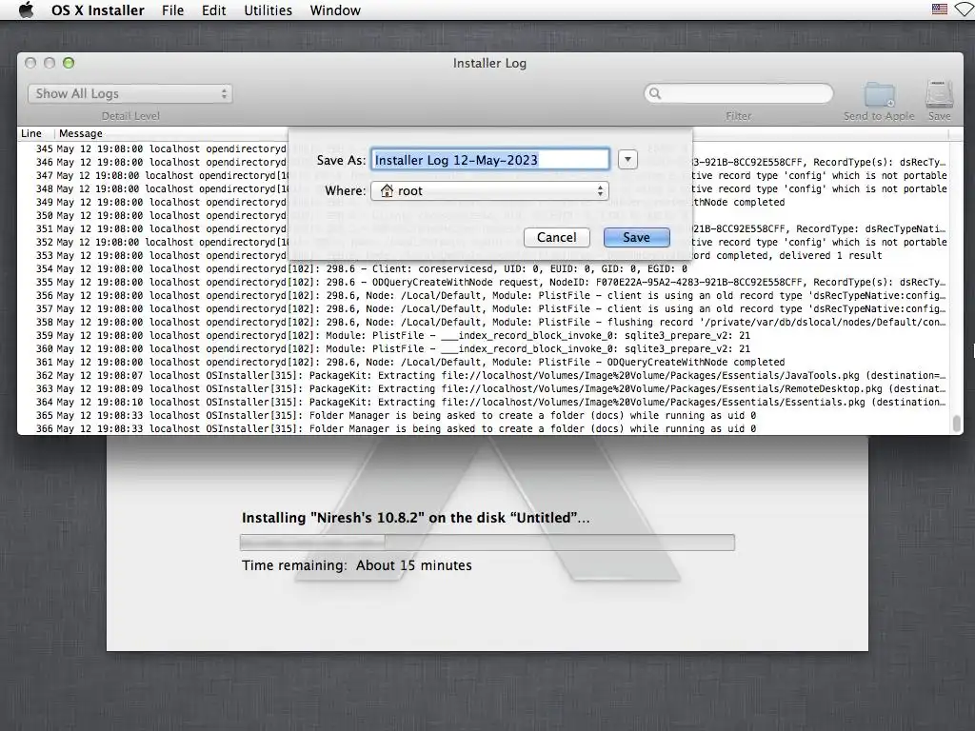Select log line 366 Folder Manager entry
The image size is (975, 731).
[482, 429]
